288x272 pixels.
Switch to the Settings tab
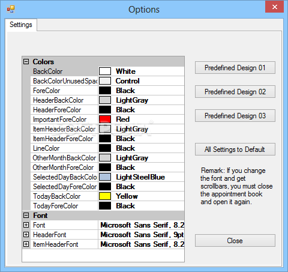[x=21, y=25]
